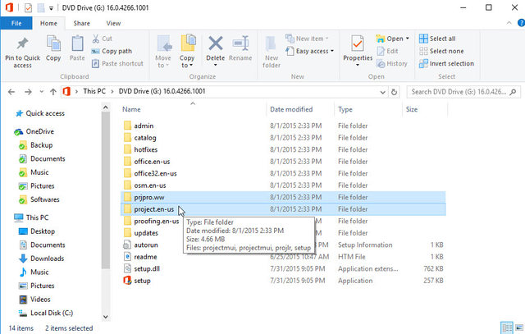Refresh the current folder view
The image size is (525, 334).
pyautogui.click(x=394, y=92)
